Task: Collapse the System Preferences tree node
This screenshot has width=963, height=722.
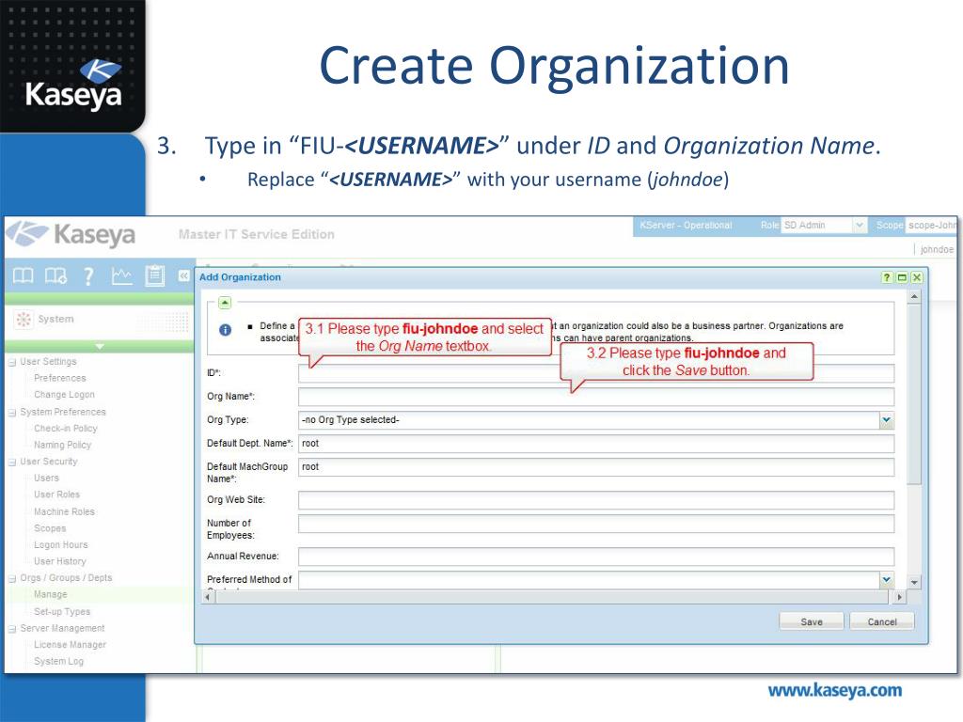Action: coord(12,413)
